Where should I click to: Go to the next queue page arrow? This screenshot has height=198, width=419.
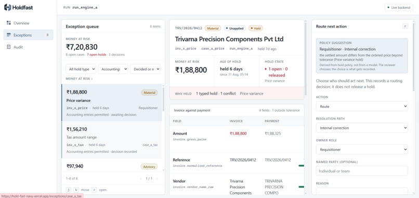coord(157,178)
